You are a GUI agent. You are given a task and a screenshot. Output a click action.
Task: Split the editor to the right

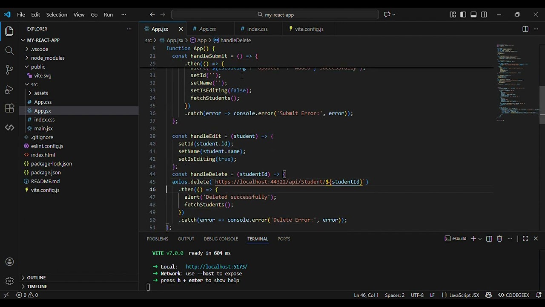click(x=525, y=29)
